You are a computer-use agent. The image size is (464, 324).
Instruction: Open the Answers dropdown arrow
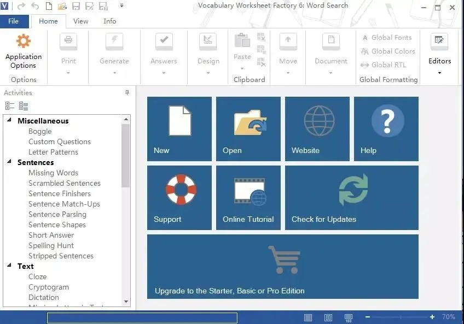(x=164, y=73)
